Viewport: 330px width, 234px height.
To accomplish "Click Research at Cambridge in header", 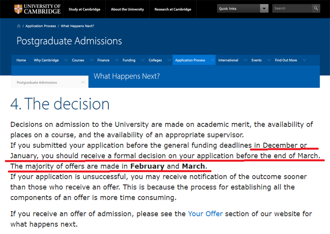I will point(173,9).
